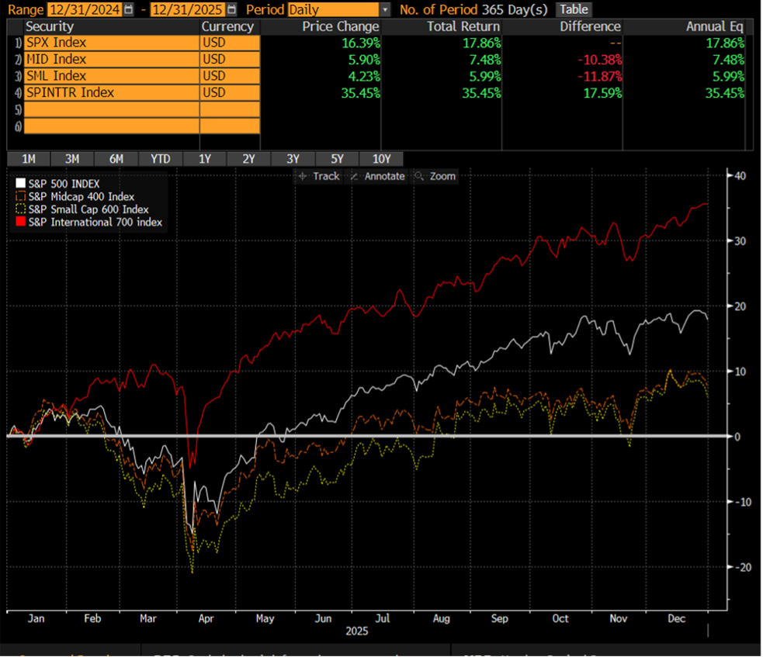The image size is (763, 657).
Task: Click the 2025 year label below axis
Action: pyautogui.click(x=357, y=631)
